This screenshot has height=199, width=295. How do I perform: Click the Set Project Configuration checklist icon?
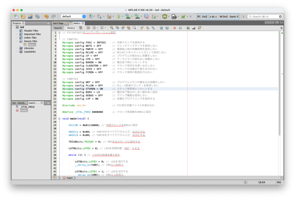click(x=91, y=16)
